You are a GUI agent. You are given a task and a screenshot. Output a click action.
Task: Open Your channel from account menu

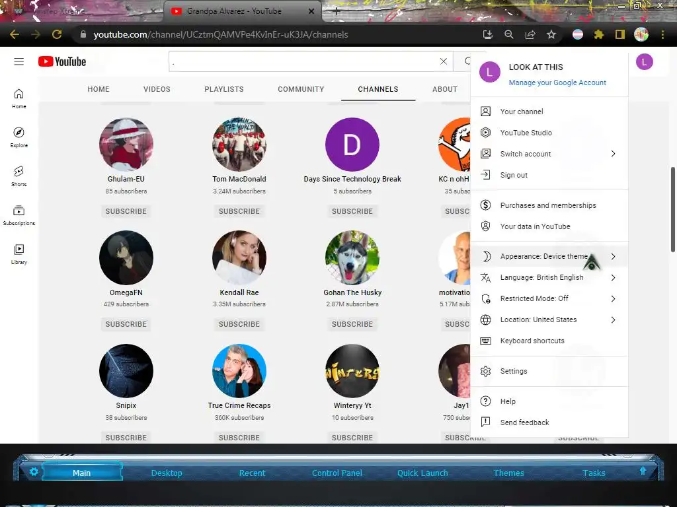click(x=549, y=112)
